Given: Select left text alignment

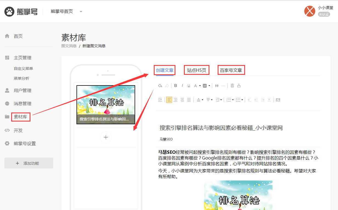Looking at the screenshot, I should (x=169, y=100).
